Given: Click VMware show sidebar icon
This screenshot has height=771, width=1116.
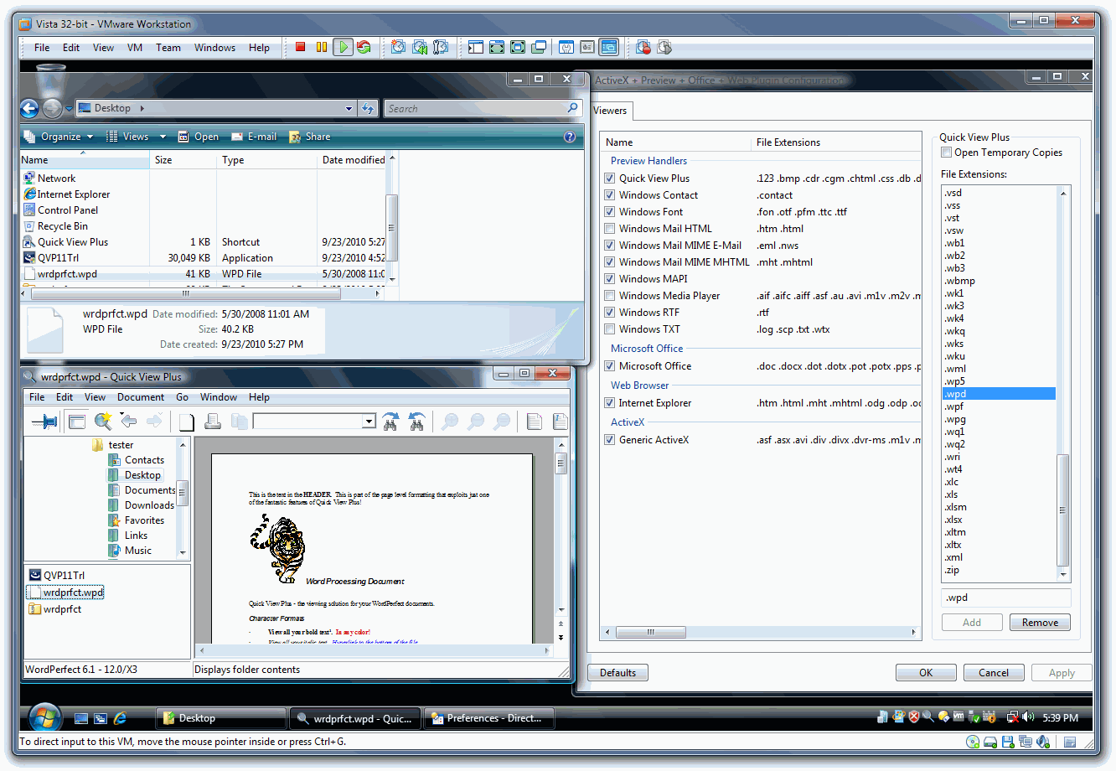Looking at the screenshot, I should point(475,48).
